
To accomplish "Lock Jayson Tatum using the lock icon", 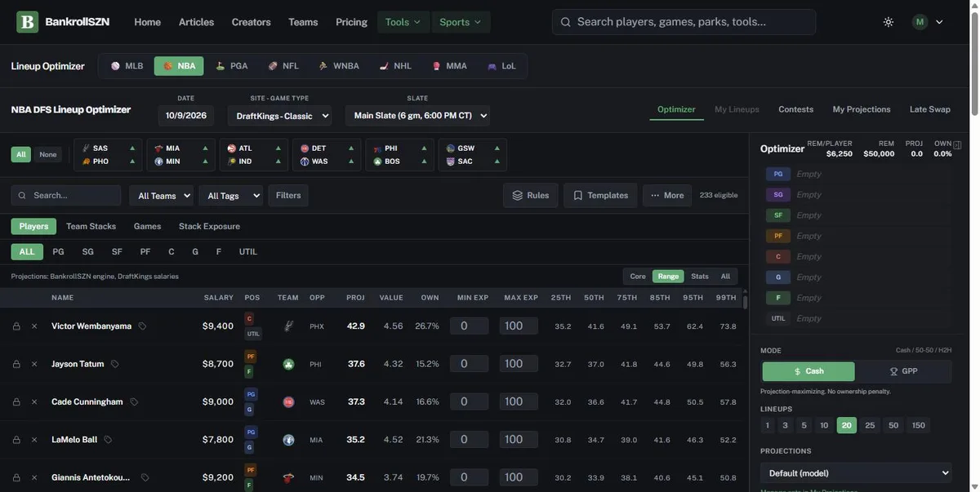I will tap(16, 364).
